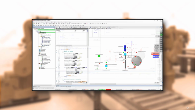
Task: Close the Devices panel with its X
Action: point(55,27)
